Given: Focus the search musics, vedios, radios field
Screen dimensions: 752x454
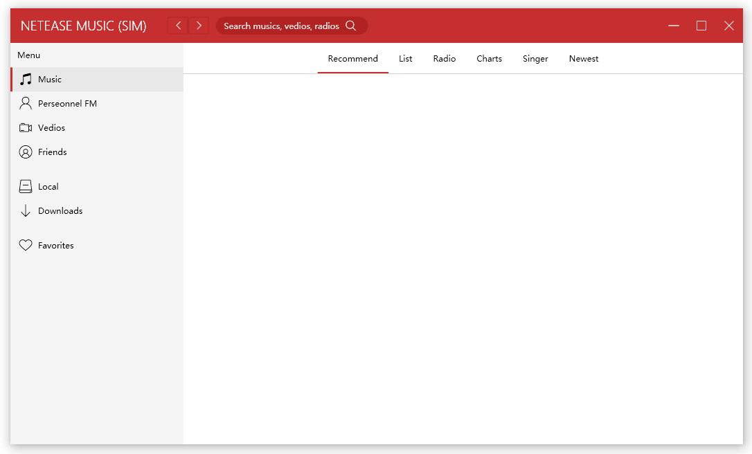Looking at the screenshot, I should coord(292,26).
